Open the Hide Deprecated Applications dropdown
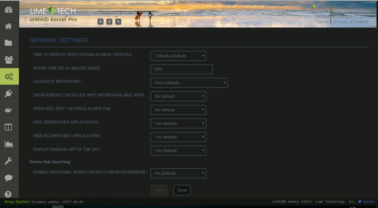 178,123
